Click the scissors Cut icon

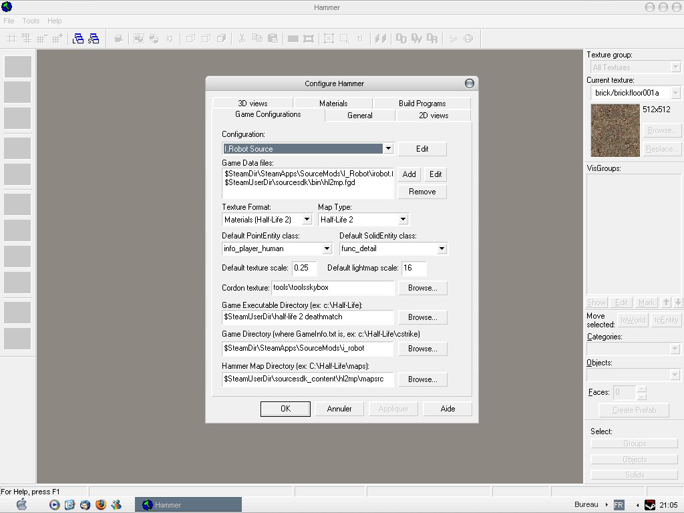point(242,39)
